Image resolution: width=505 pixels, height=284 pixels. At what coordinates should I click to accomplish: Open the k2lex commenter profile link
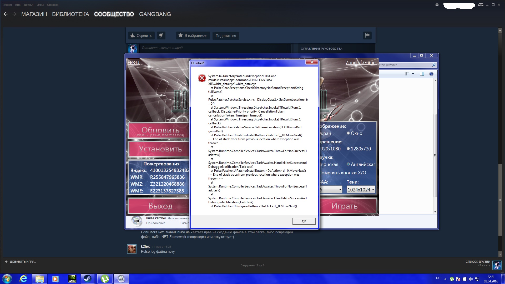[145, 246]
